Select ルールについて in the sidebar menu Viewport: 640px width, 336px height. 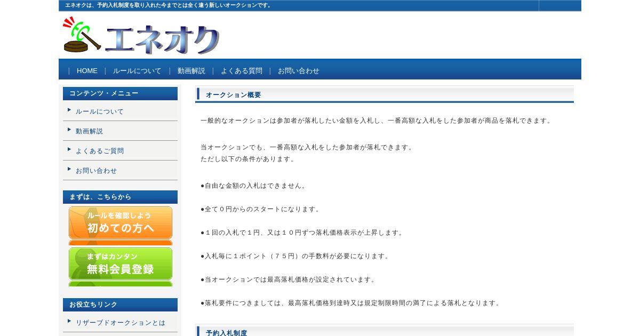tap(100, 111)
